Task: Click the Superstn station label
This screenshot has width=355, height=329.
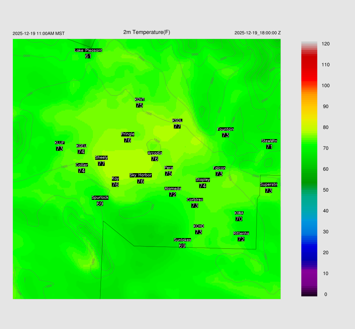Action: pyautogui.click(x=268, y=185)
